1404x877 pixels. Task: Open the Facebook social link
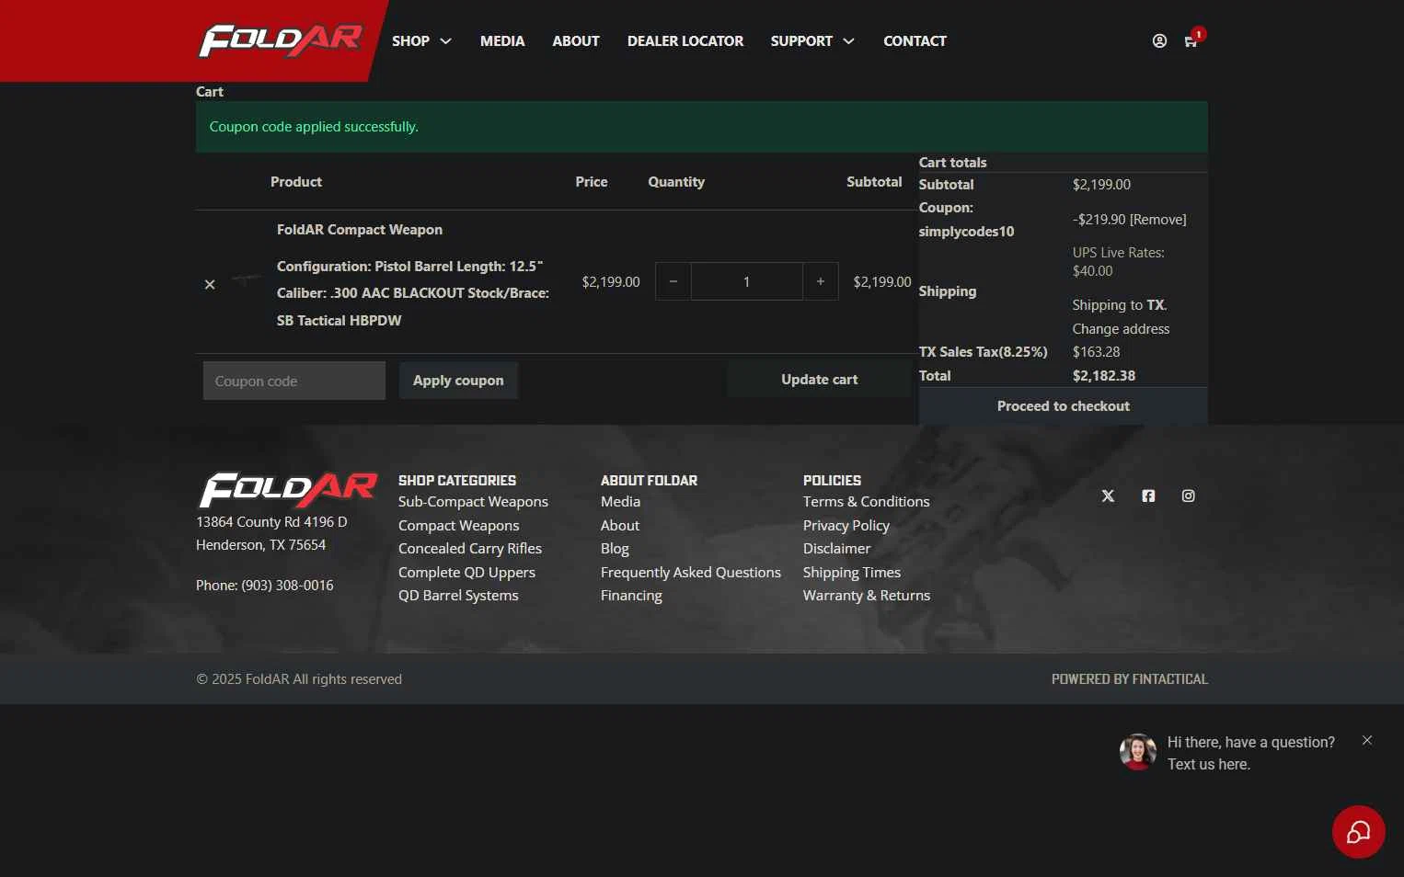point(1148,495)
